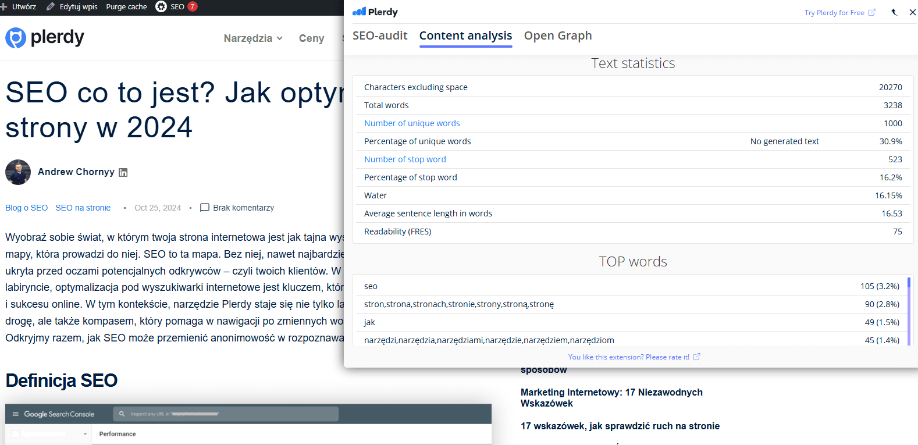Click the comment bubble icon
Screen dimensions: 918x445
205,208
